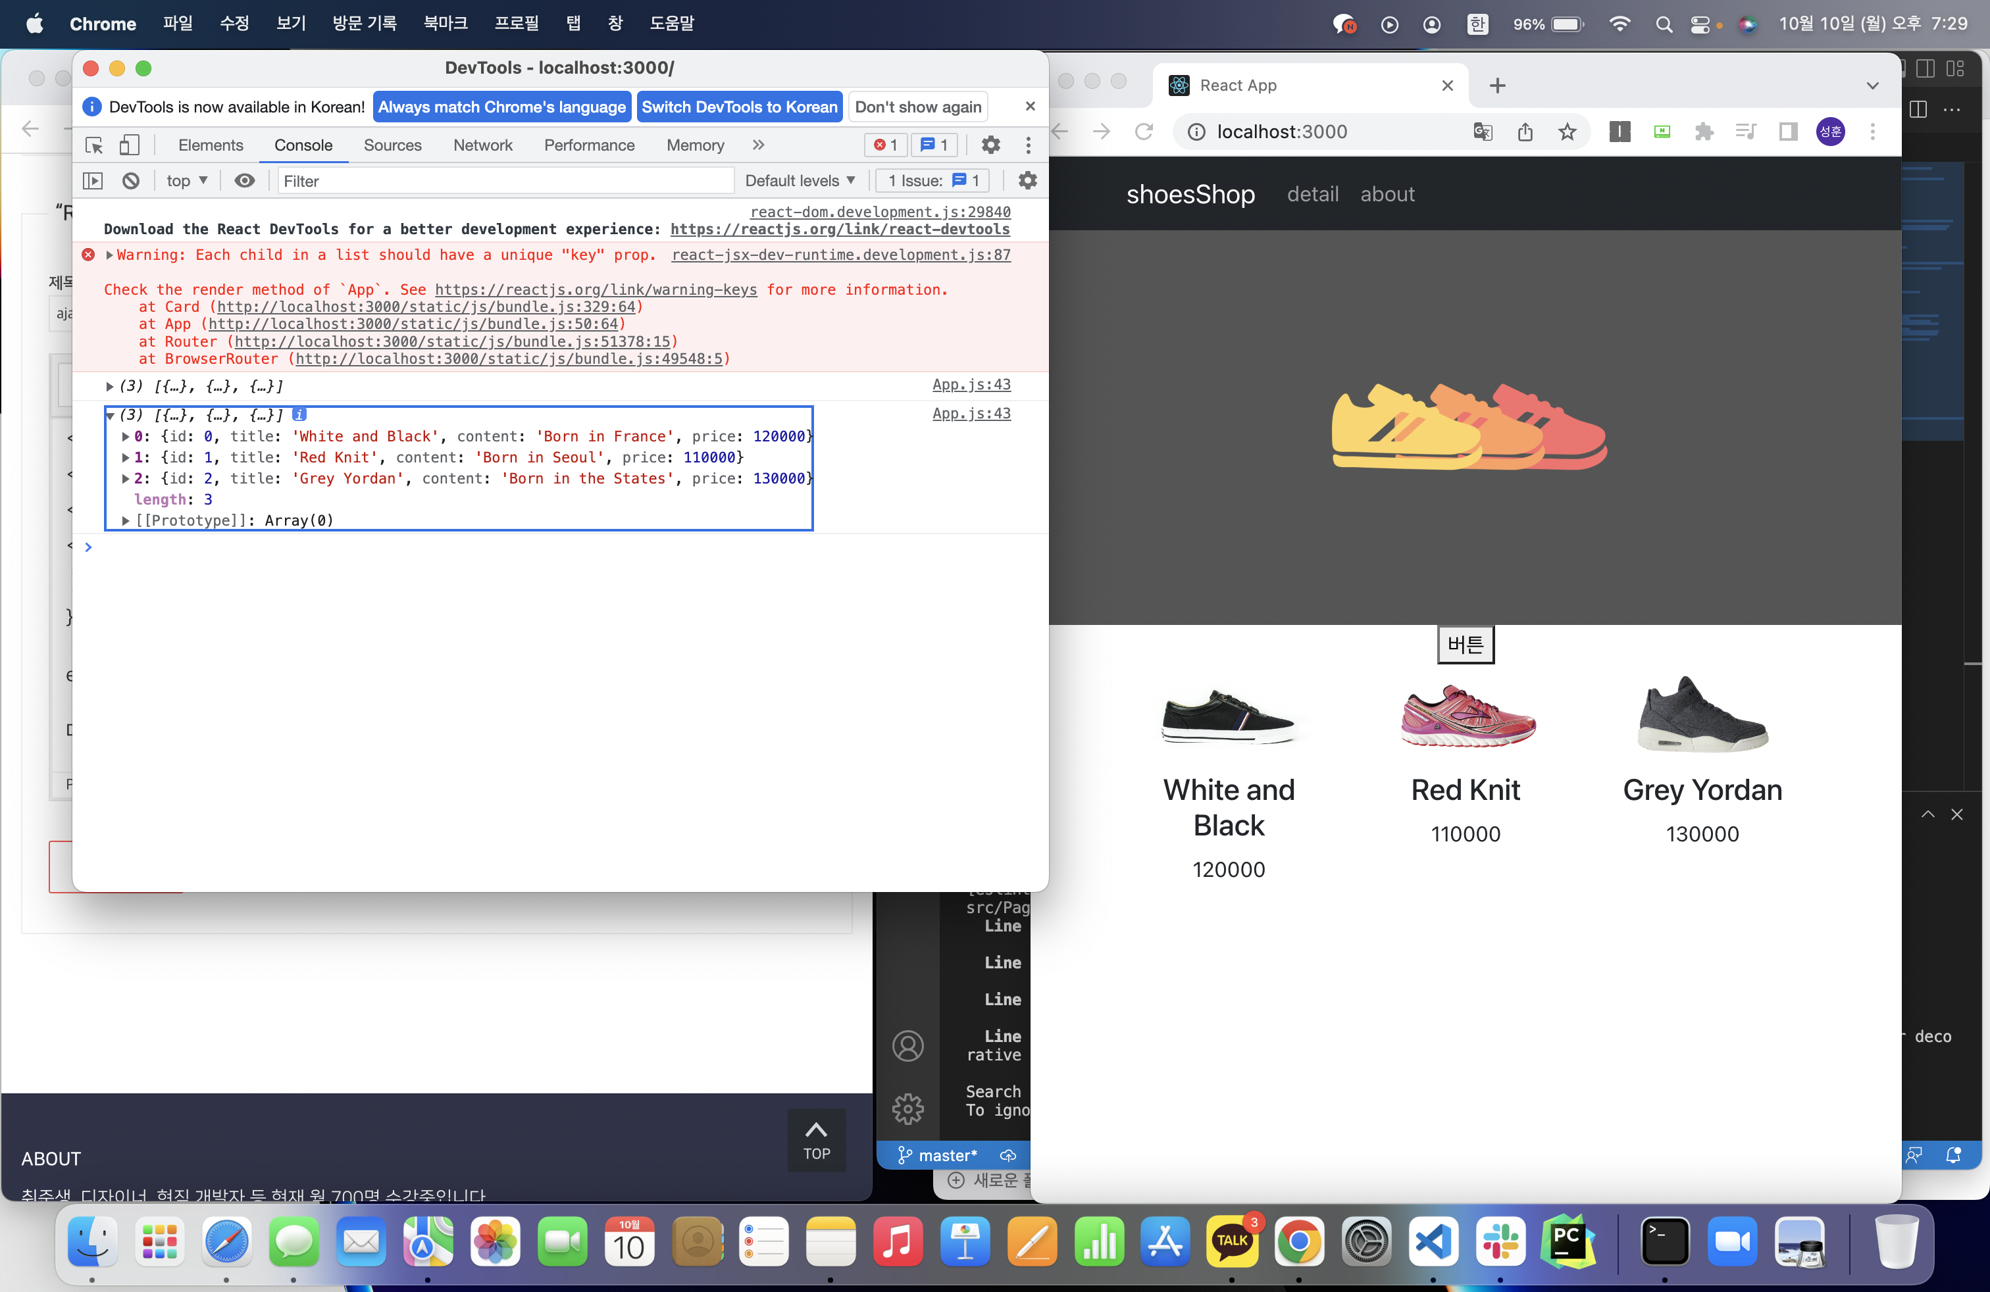
Task: Click the master* git branch in VS Code
Action: pyautogui.click(x=936, y=1155)
